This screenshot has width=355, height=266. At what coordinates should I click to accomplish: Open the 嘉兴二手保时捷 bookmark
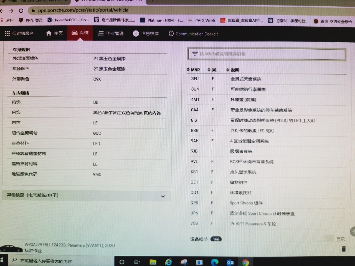(x=288, y=21)
